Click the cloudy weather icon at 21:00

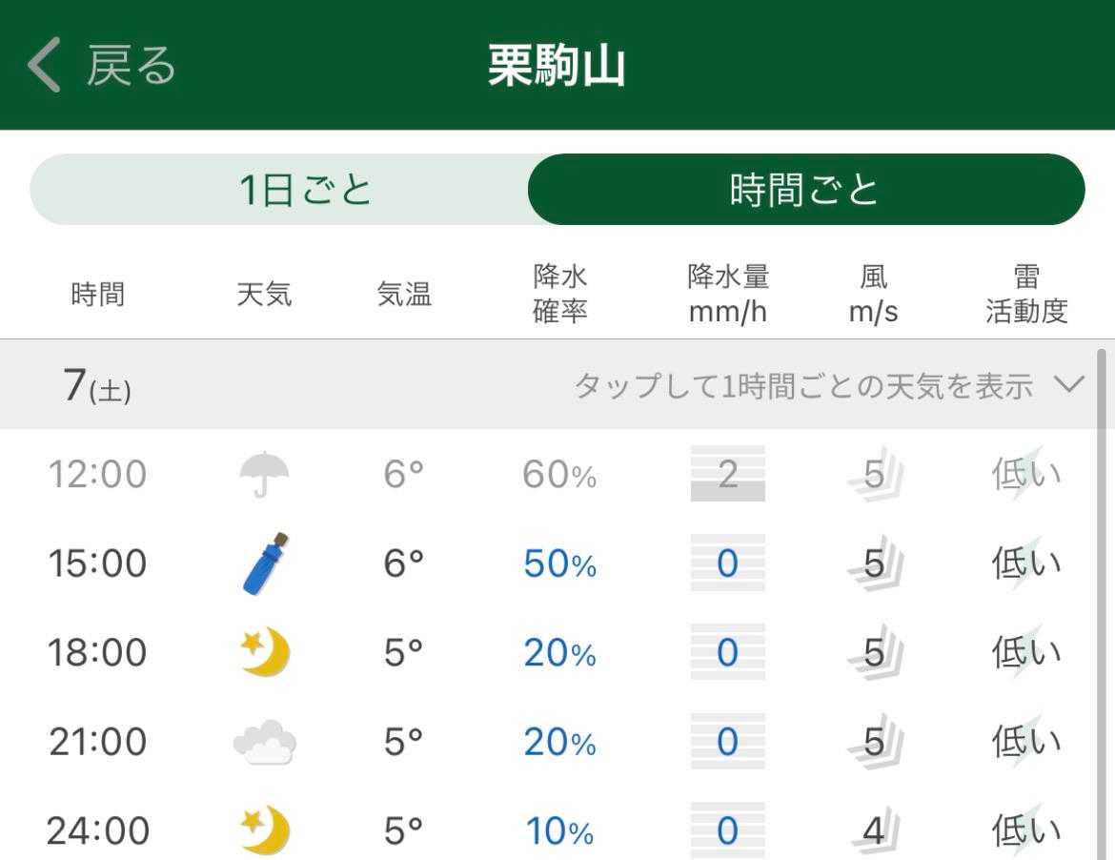264,743
